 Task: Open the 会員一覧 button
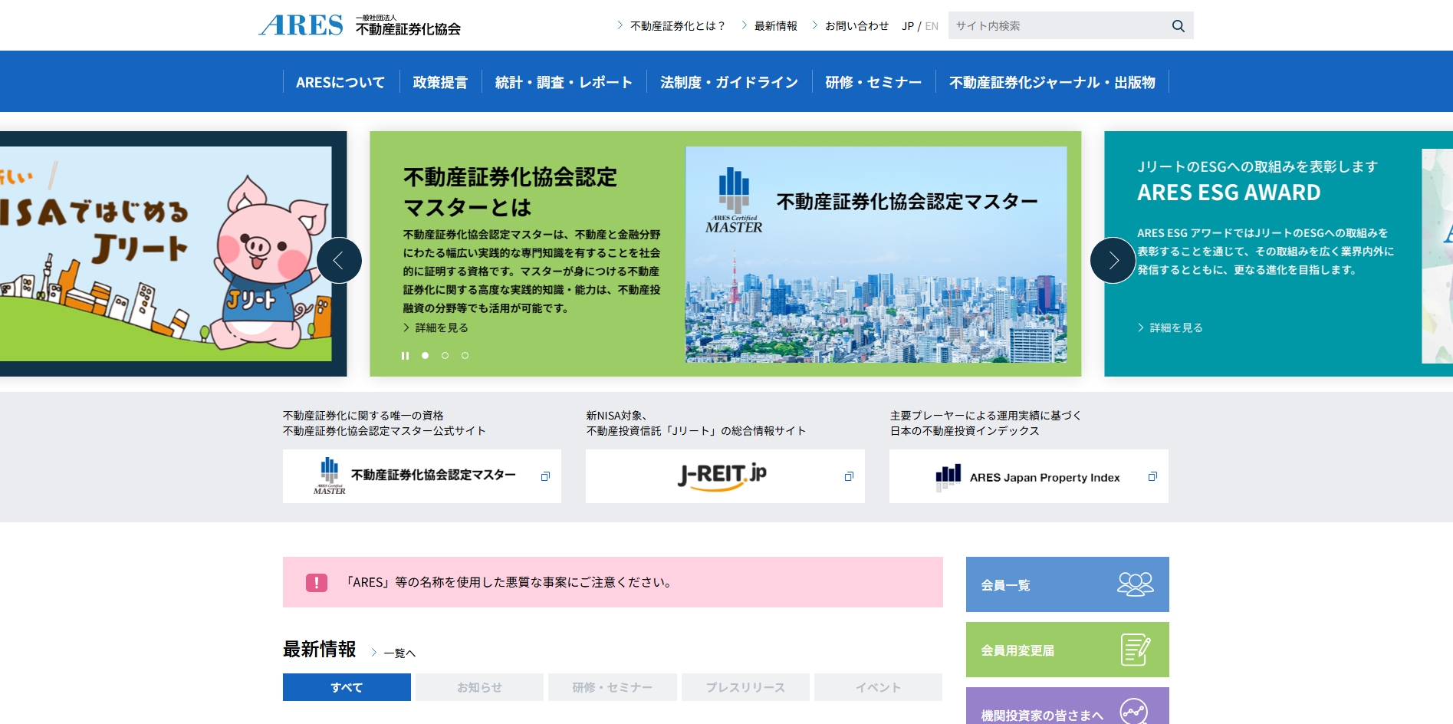1067,584
